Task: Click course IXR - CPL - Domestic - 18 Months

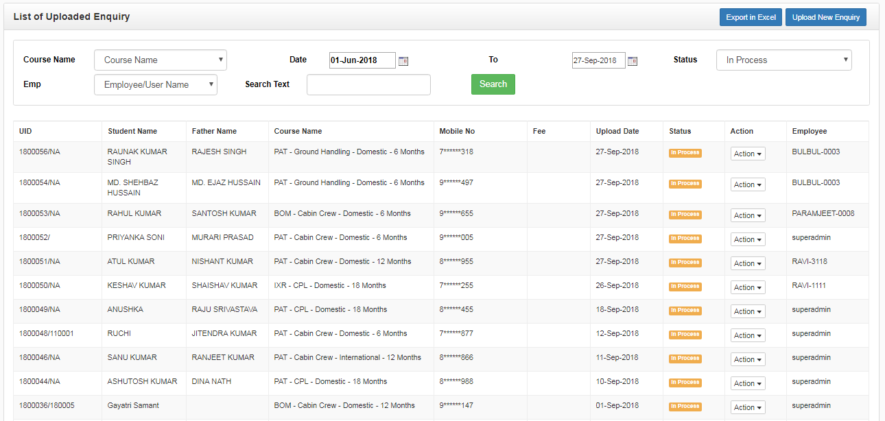Action: (330, 285)
